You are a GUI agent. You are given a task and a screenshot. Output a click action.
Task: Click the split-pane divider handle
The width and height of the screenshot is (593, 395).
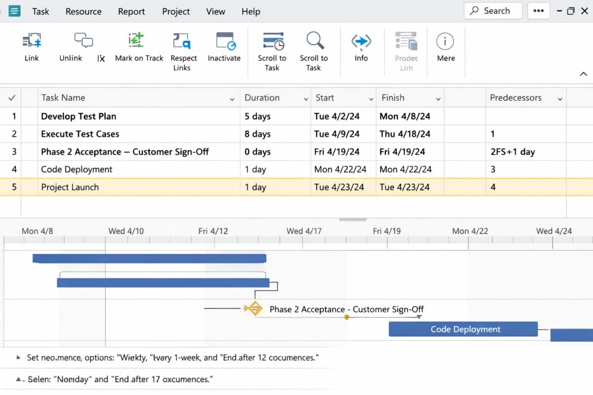pos(352,219)
